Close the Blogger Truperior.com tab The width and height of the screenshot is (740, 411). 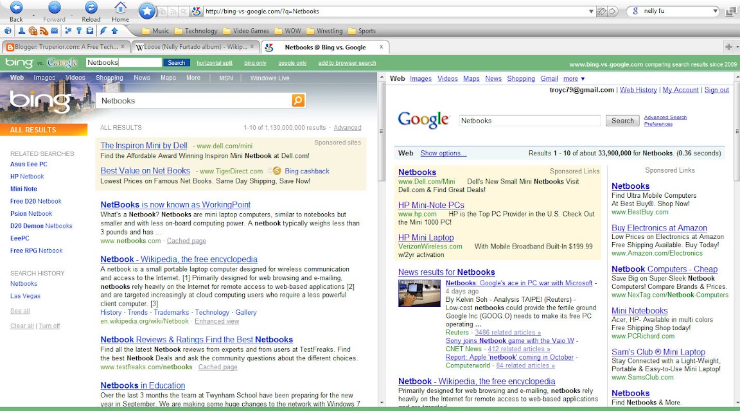coord(123,47)
